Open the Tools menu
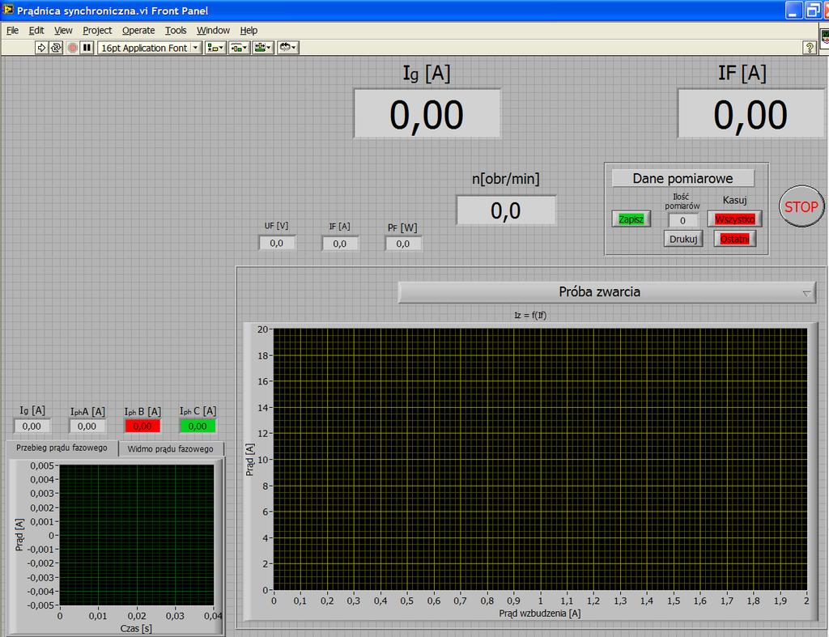This screenshot has height=637, width=829. (176, 30)
